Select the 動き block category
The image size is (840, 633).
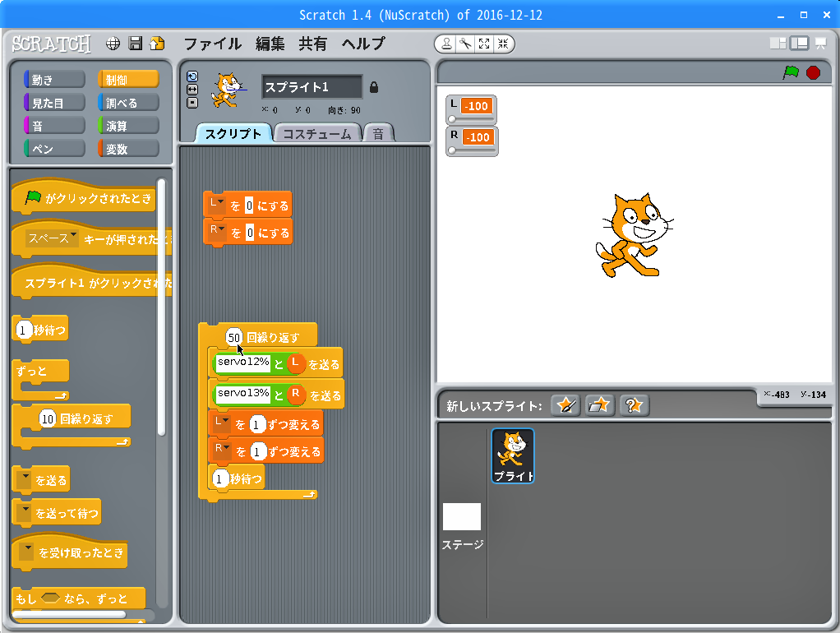click(54, 80)
